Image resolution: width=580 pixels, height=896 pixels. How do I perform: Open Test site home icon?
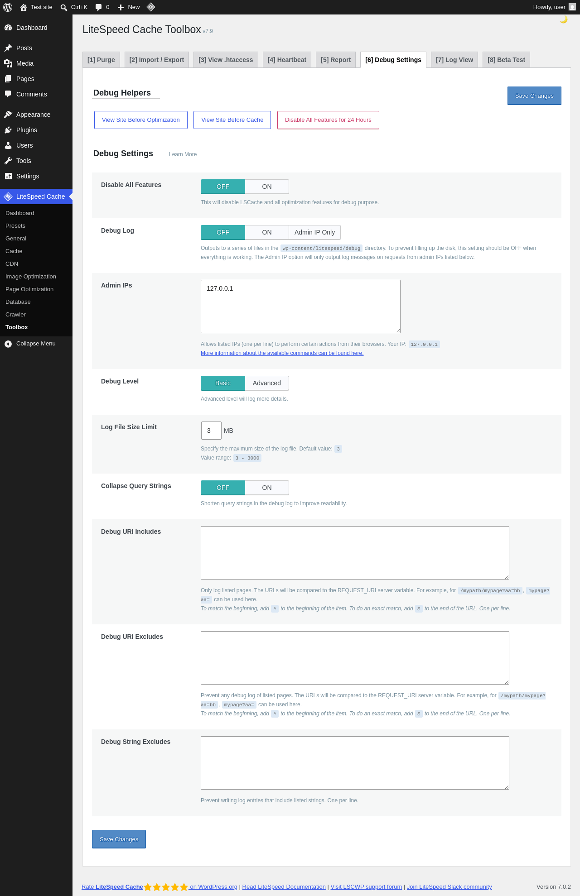coord(24,7)
